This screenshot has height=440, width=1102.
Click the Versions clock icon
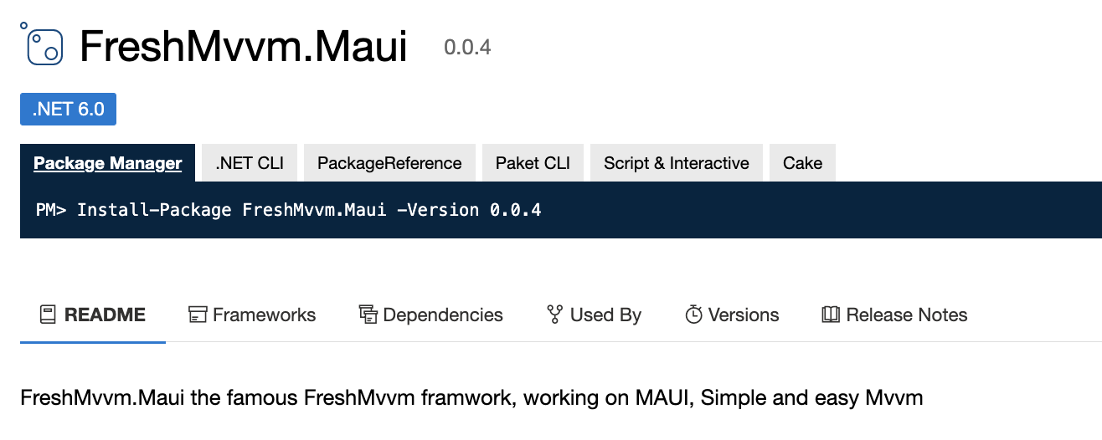pyautogui.click(x=693, y=315)
